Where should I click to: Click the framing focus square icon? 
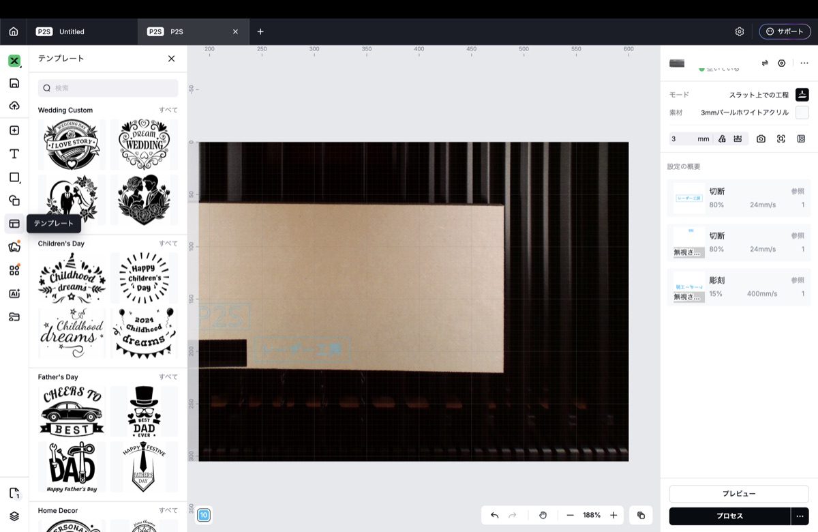(781, 138)
